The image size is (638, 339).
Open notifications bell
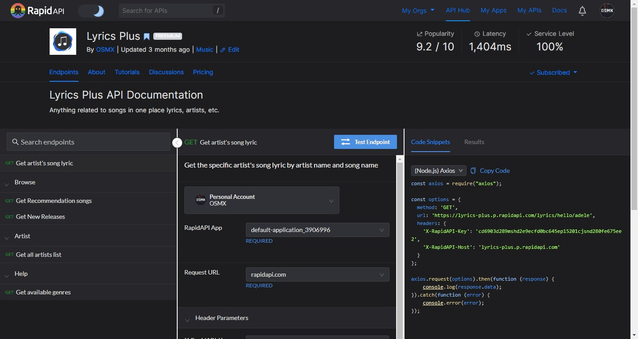tap(583, 11)
